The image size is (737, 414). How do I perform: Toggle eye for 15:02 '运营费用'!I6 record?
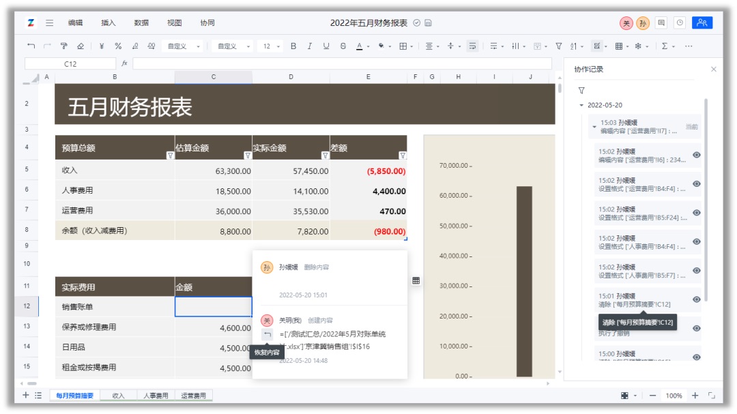697,155
